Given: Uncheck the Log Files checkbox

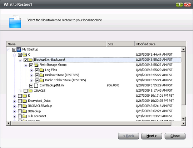Looking at the screenshot, I should pyautogui.click(x=37, y=70).
